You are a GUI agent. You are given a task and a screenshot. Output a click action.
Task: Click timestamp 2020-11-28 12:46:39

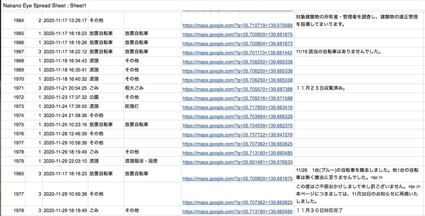(x=65, y=133)
